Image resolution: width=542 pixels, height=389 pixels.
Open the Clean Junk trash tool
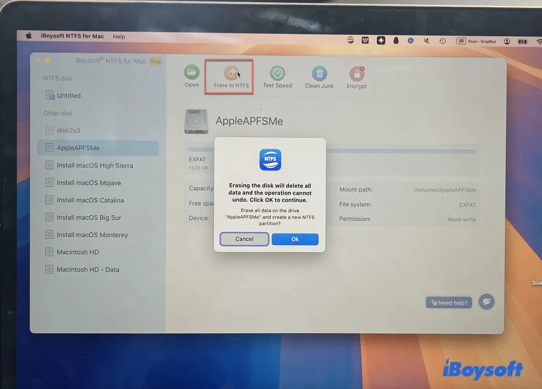[319, 74]
